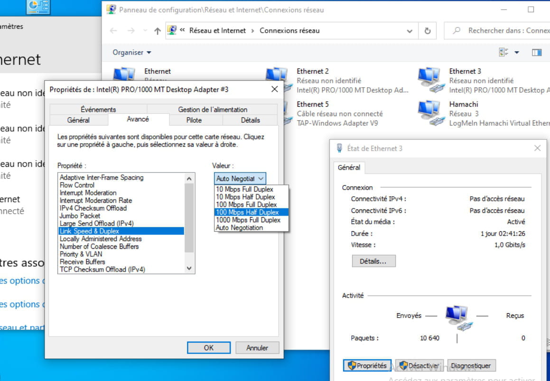Select Général tab in État de Ethernet 3
Screen dimensions: 550x381
349,168
